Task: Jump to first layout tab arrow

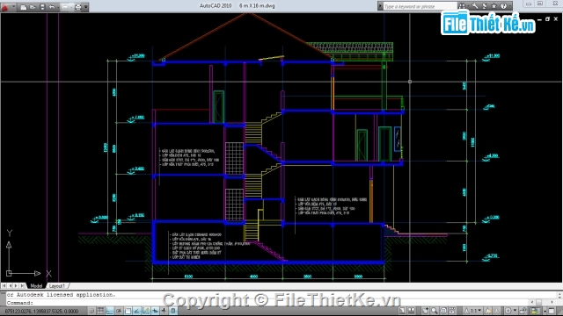Action: point(4,286)
